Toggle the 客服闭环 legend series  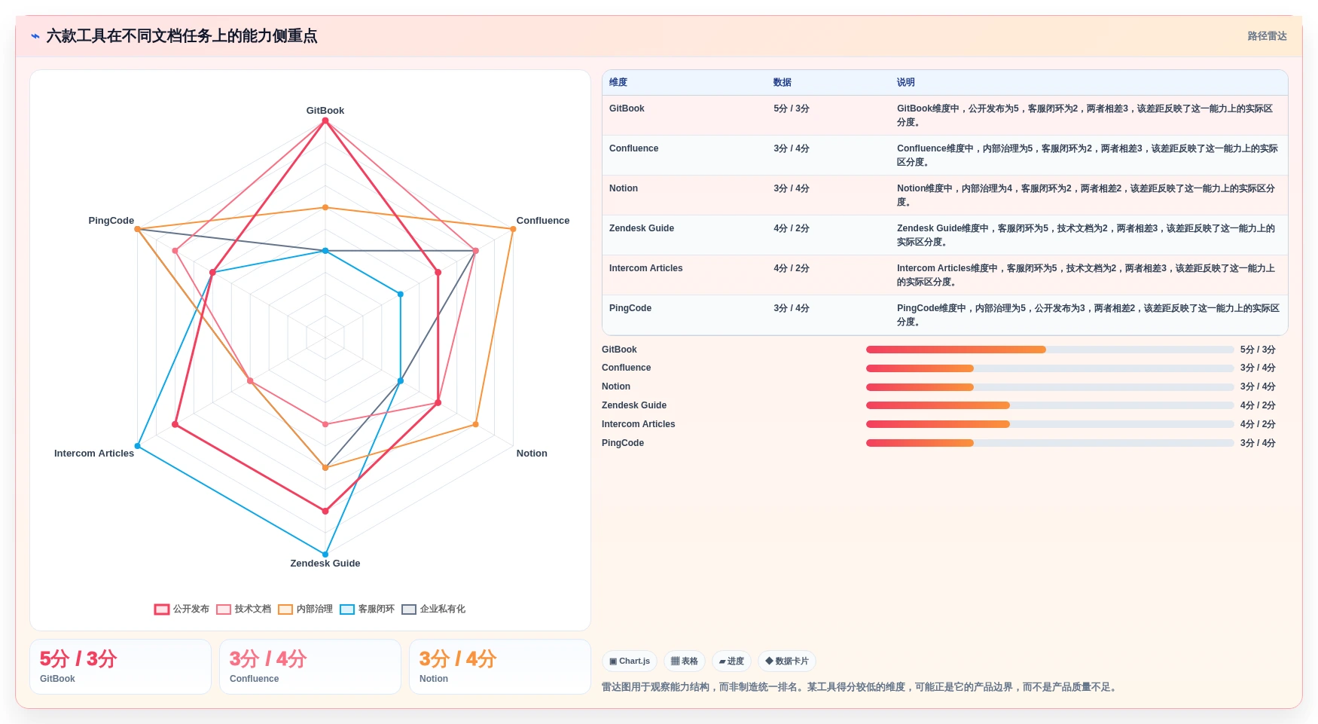coord(367,609)
